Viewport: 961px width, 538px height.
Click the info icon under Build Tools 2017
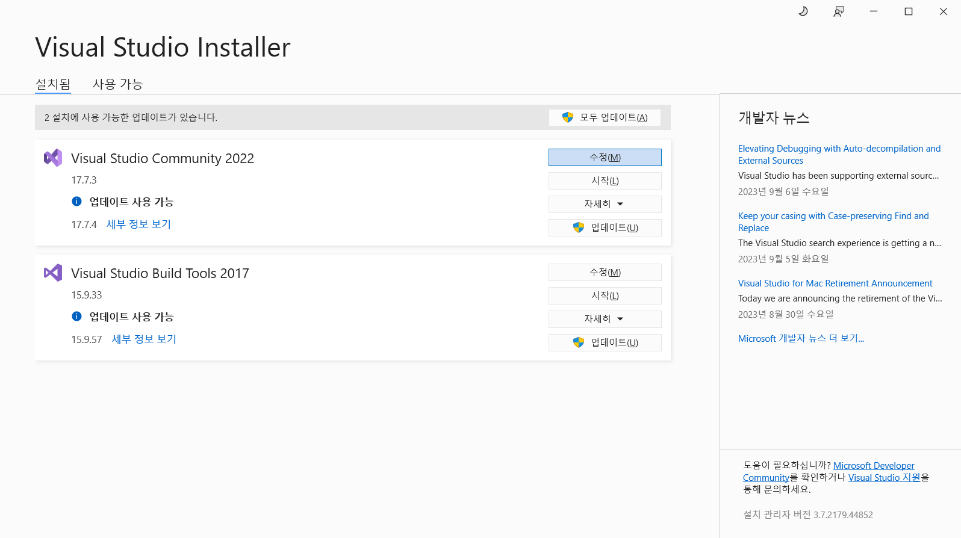point(76,316)
